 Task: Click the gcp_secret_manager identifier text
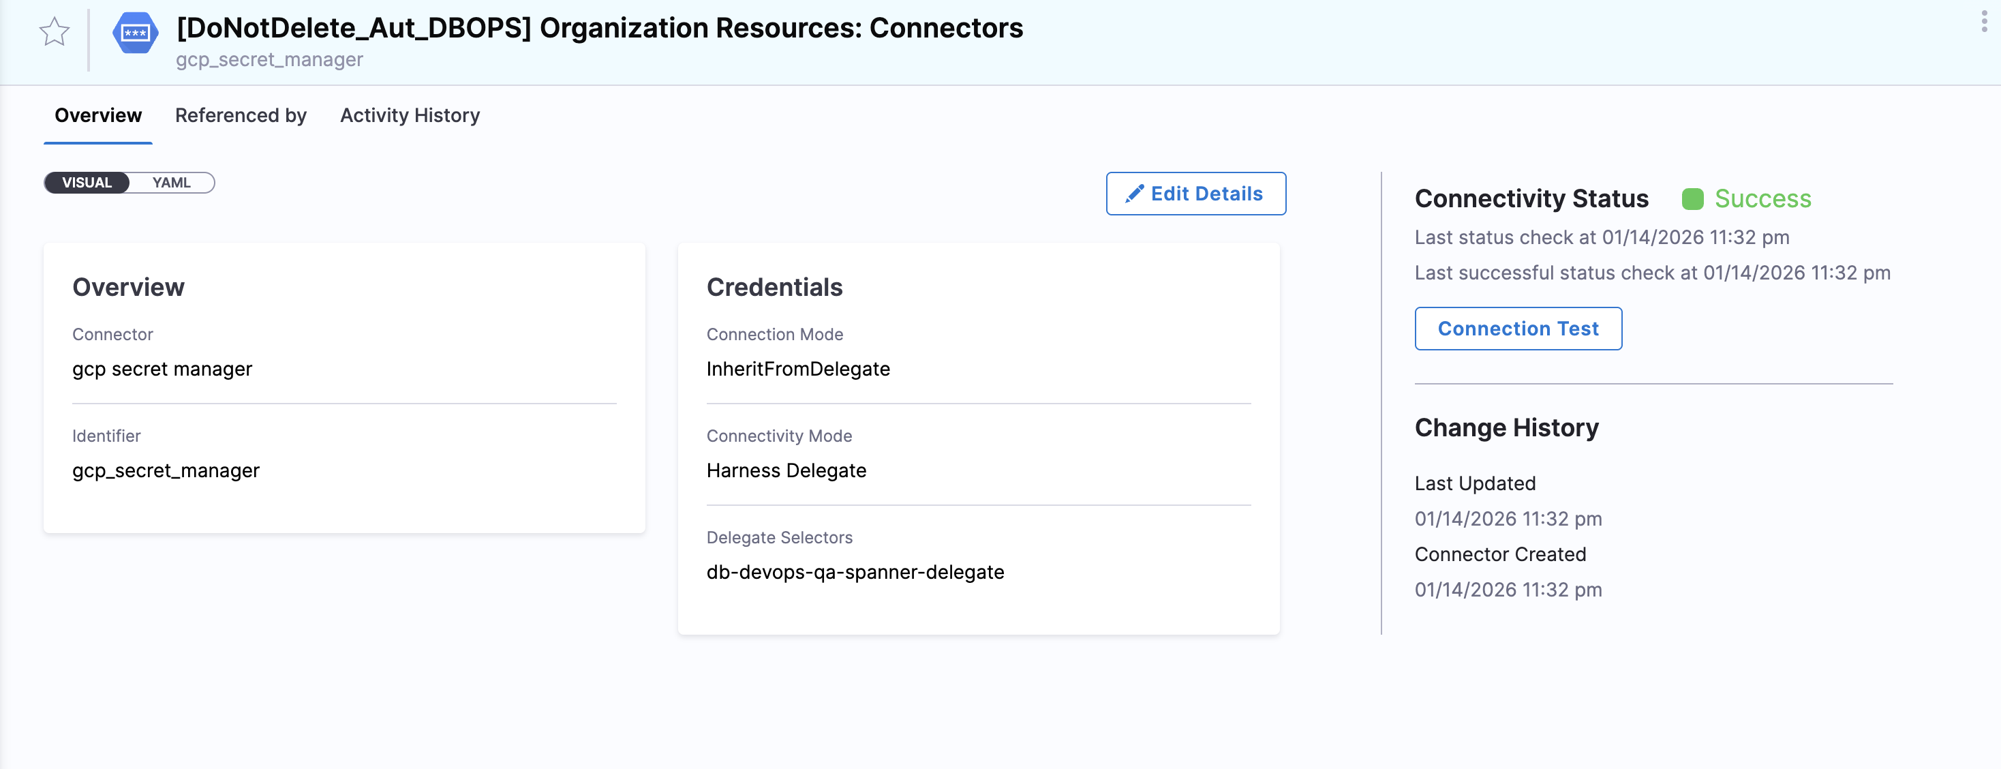click(x=166, y=470)
